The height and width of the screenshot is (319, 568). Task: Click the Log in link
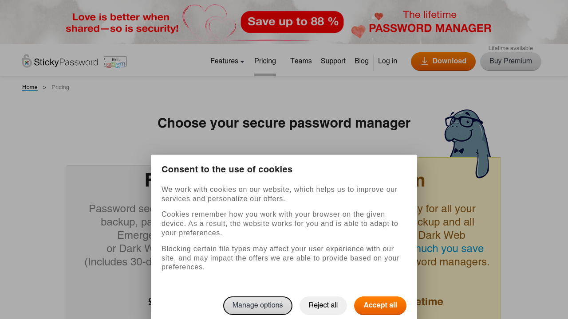pyautogui.click(x=387, y=61)
